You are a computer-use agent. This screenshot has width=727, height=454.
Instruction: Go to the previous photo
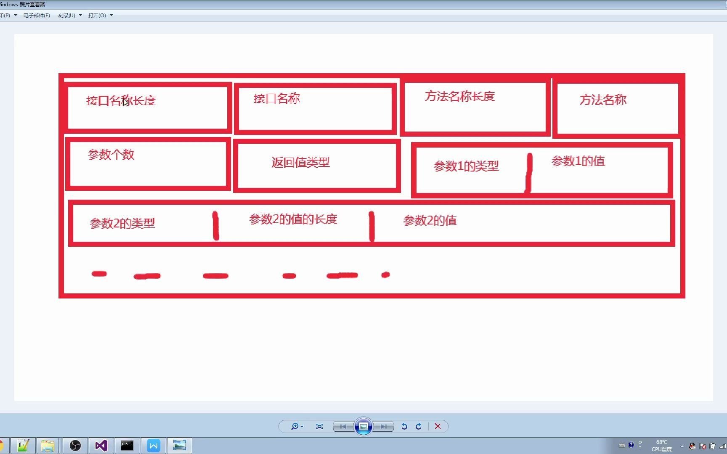pyautogui.click(x=343, y=426)
